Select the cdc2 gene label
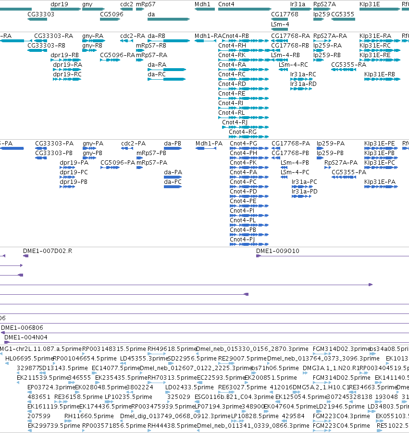The width and height of the screenshot is (409, 433). [x=126, y=4]
